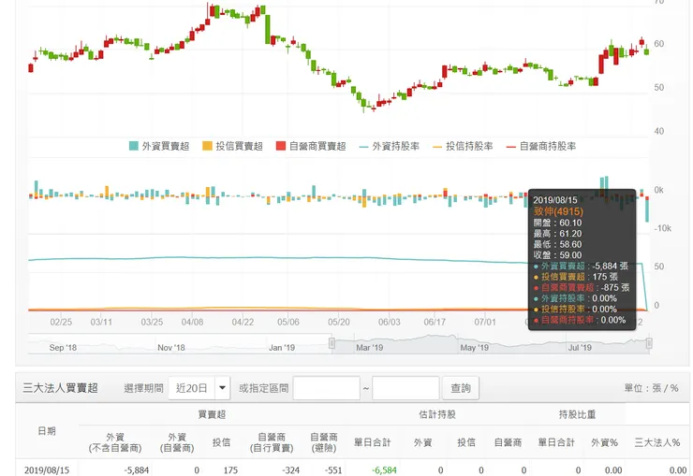Image resolution: width=693 pixels, height=476 pixels.
Task: Click the 查詢 button
Action: click(x=461, y=388)
